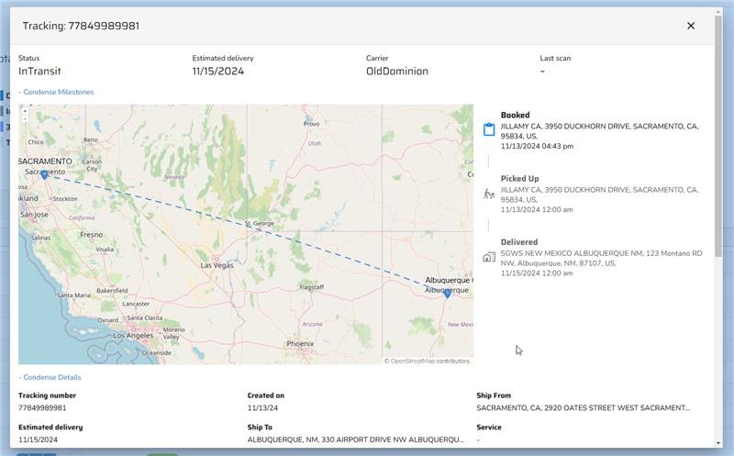Screen dimensions: 734x456
Task: Click the 'Service' field label
Action: coord(489,427)
